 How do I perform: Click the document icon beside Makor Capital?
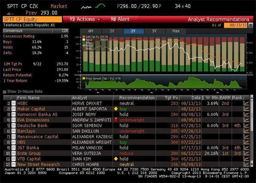(14, 109)
